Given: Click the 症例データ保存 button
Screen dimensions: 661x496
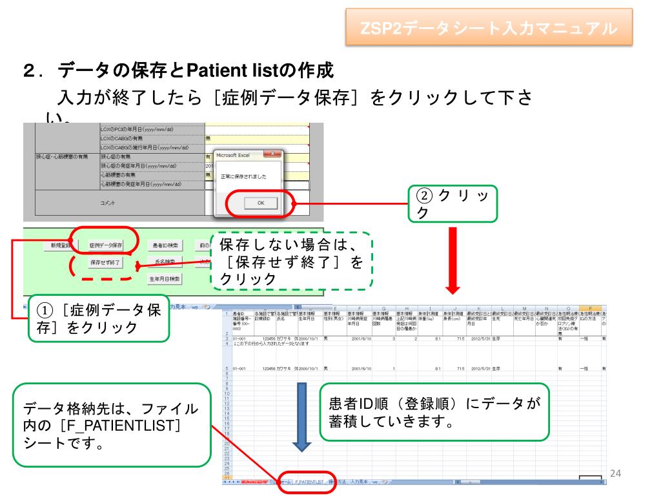Looking at the screenshot, I should click(105, 245).
